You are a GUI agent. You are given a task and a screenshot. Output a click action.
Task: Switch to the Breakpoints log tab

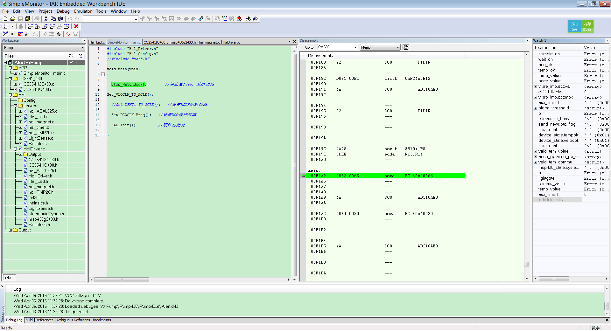coord(102,320)
